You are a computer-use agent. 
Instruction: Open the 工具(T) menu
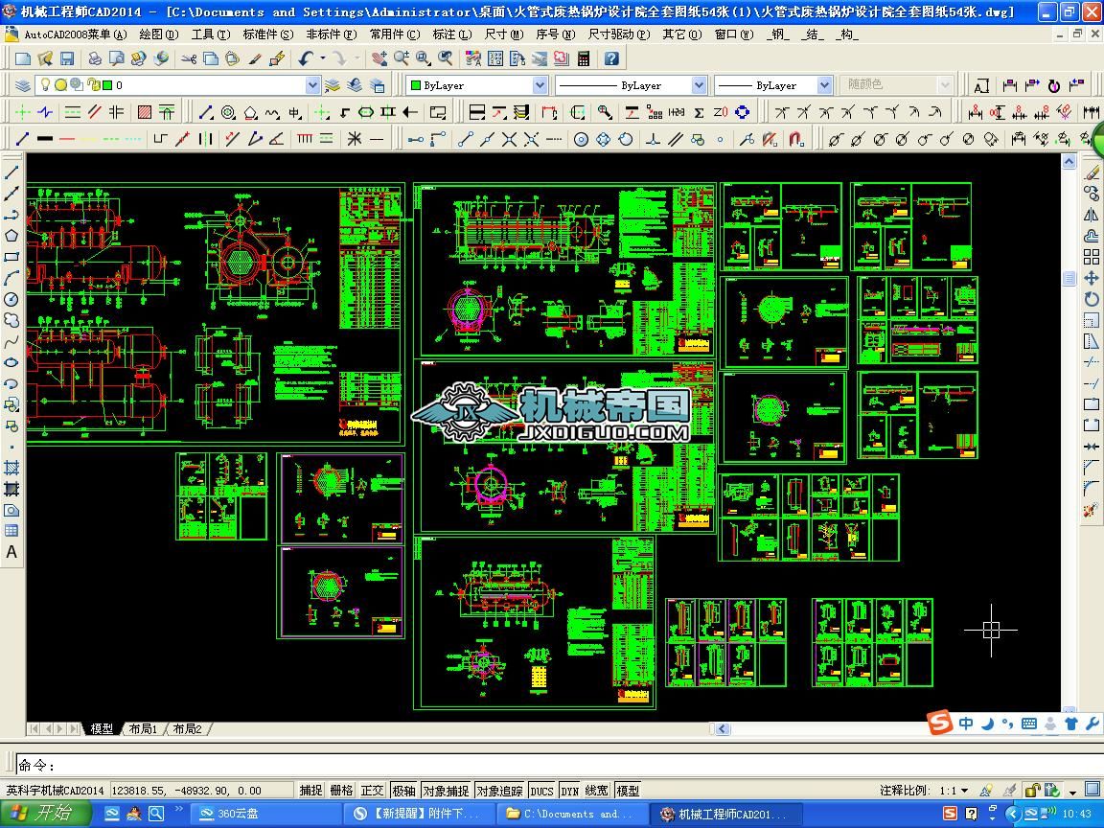[211, 34]
